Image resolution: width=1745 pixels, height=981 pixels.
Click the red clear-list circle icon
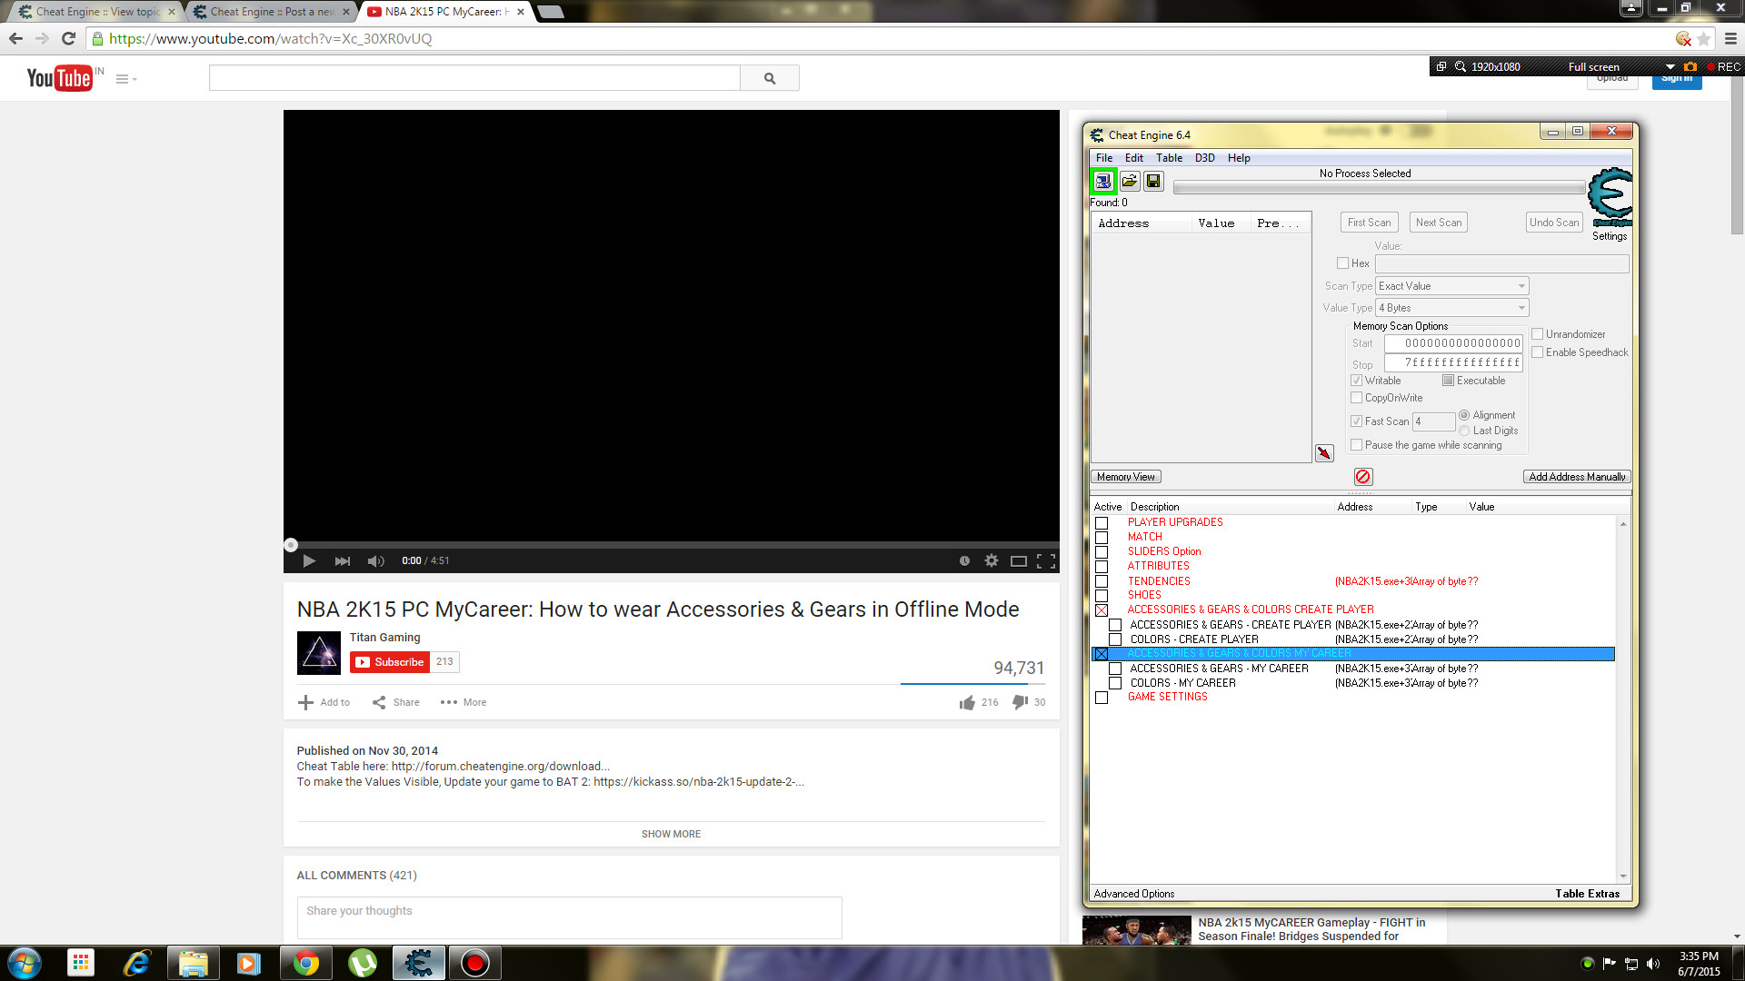pyautogui.click(x=1362, y=477)
